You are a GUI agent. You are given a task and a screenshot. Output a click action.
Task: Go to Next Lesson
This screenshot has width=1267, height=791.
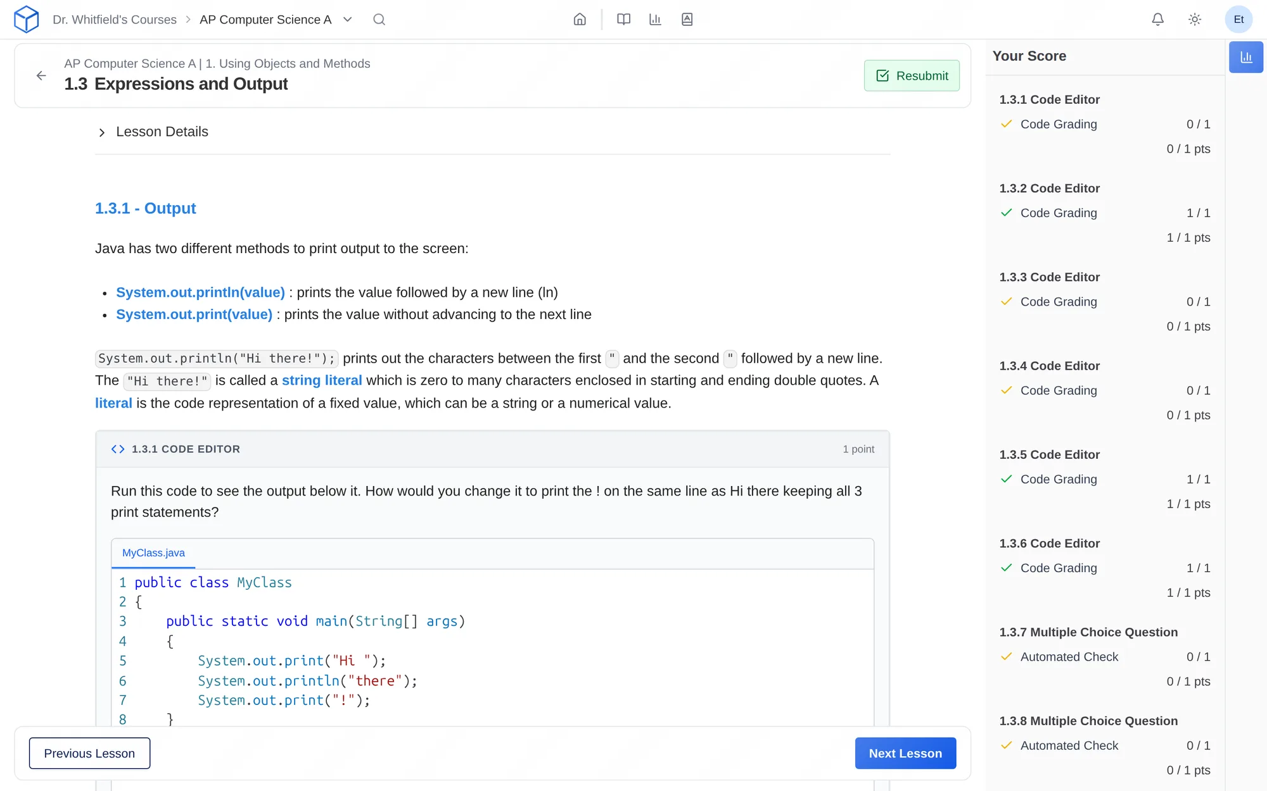905,753
